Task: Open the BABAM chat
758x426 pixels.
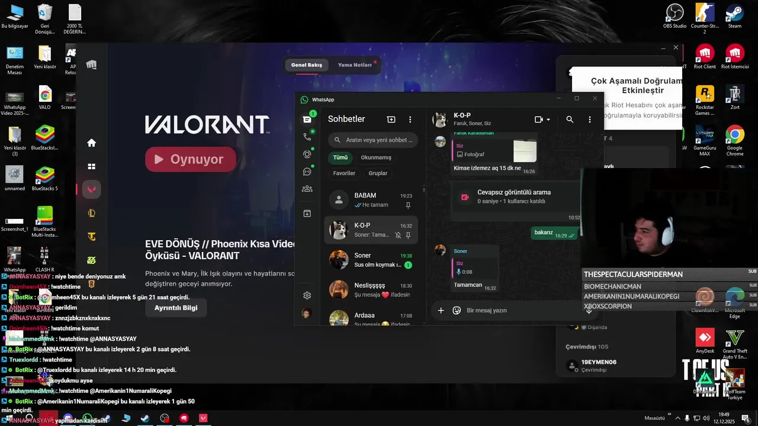Action: click(x=371, y=199)
